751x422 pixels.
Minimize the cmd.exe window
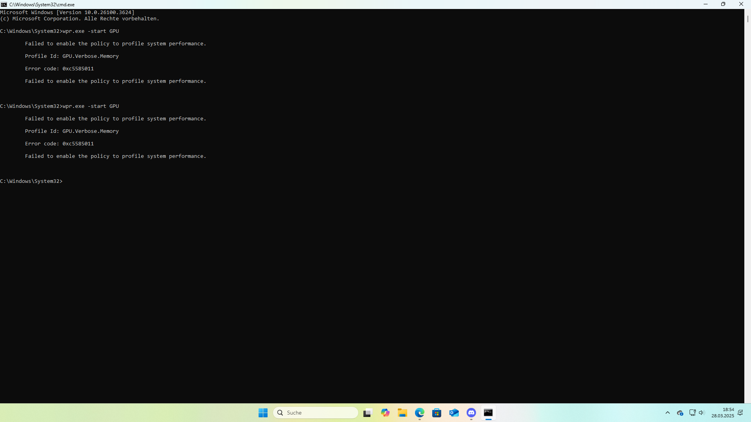click(706, 4)
